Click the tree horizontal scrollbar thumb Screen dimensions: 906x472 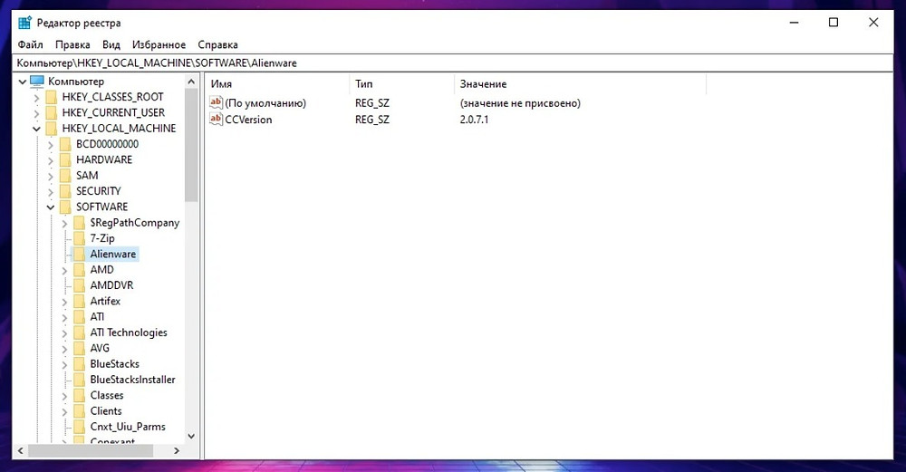point(91,450)
